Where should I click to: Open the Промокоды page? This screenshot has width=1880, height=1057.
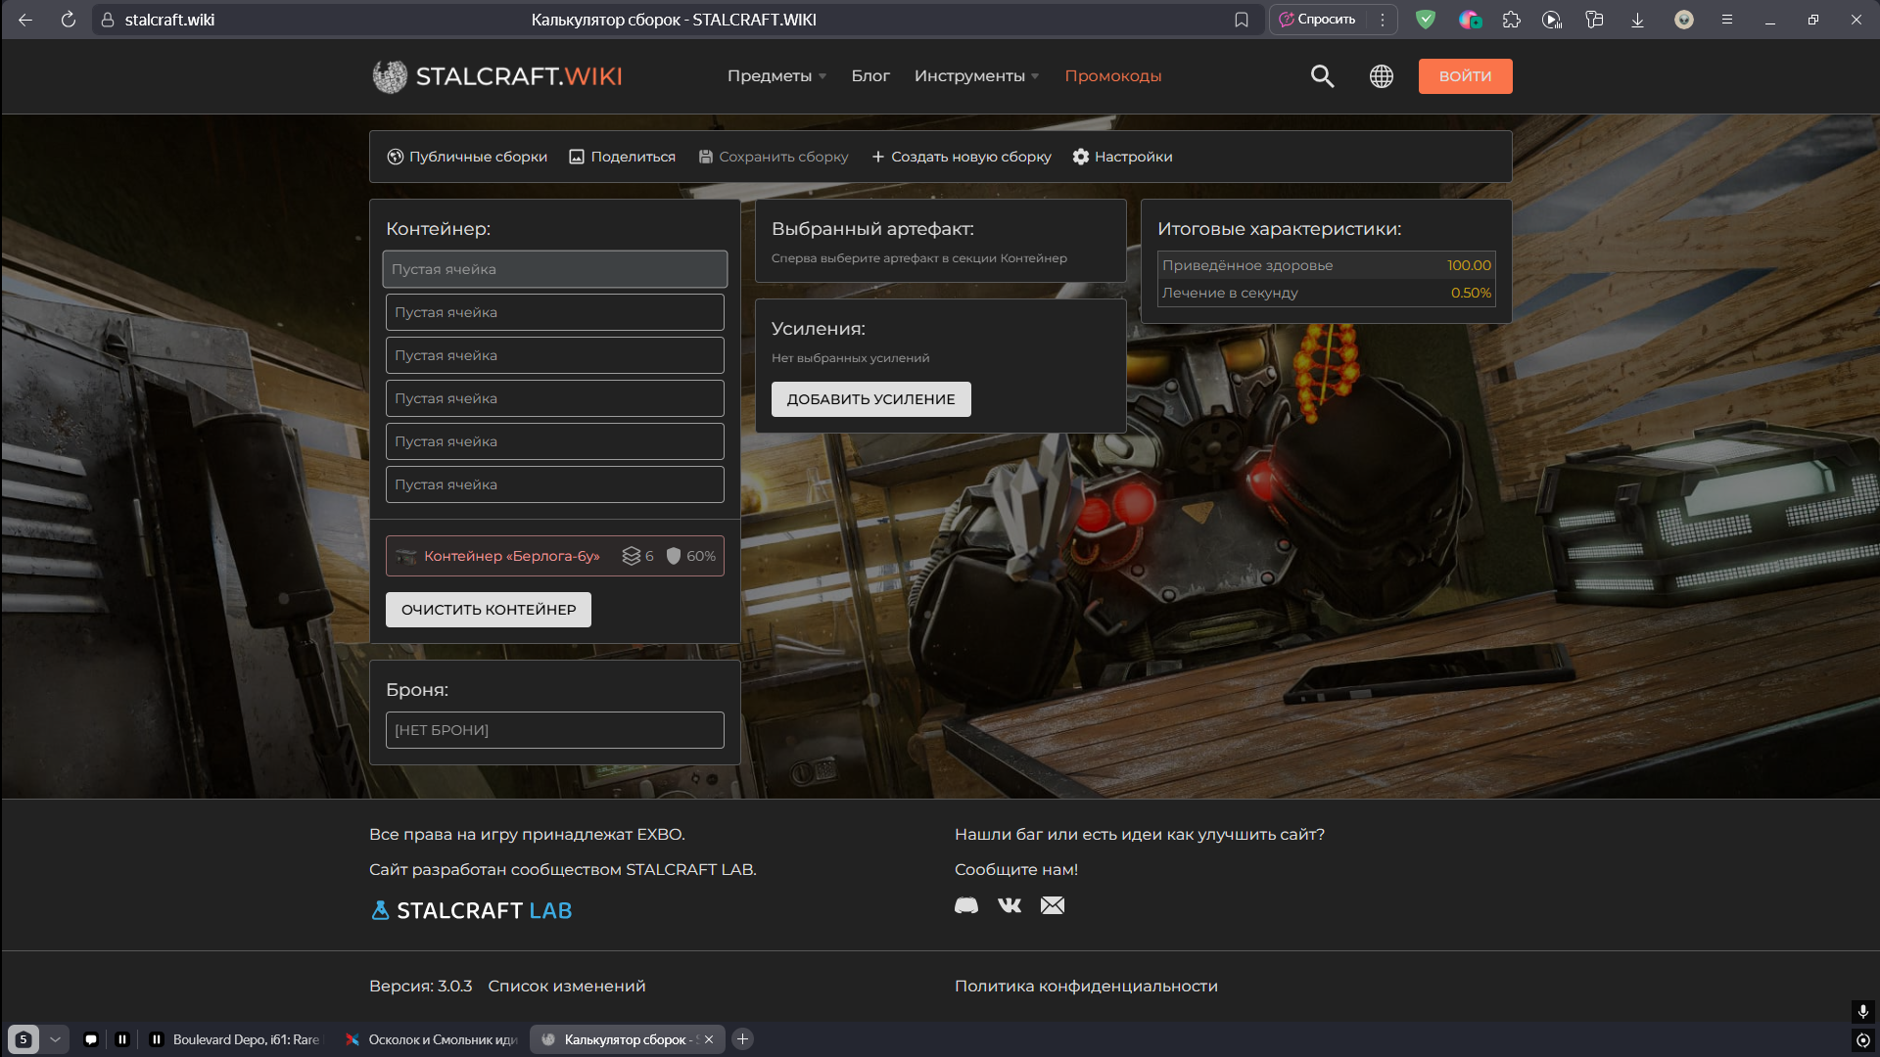coord(1112,76)
